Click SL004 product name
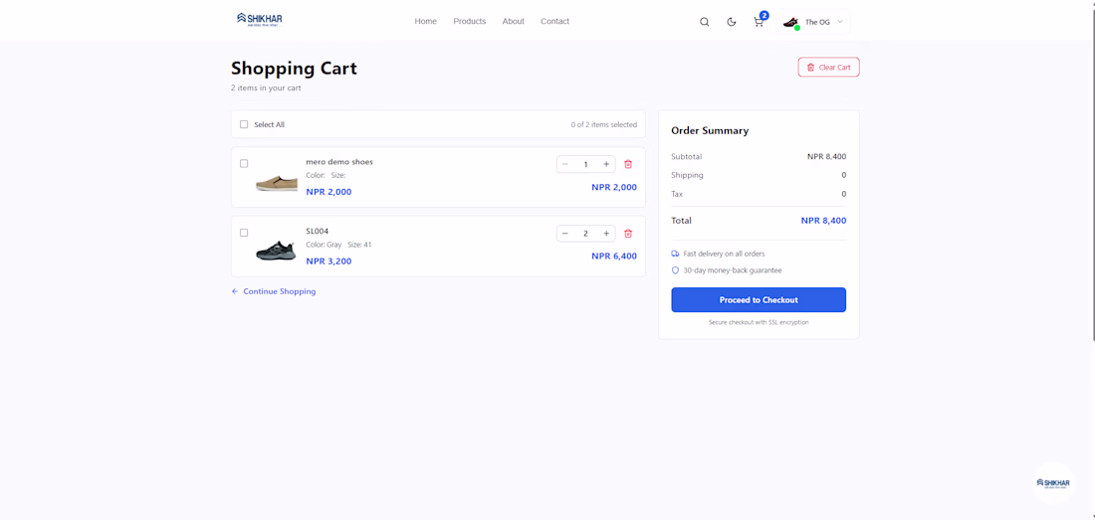Screen dimensions: 1095x520 click(317, 231)
